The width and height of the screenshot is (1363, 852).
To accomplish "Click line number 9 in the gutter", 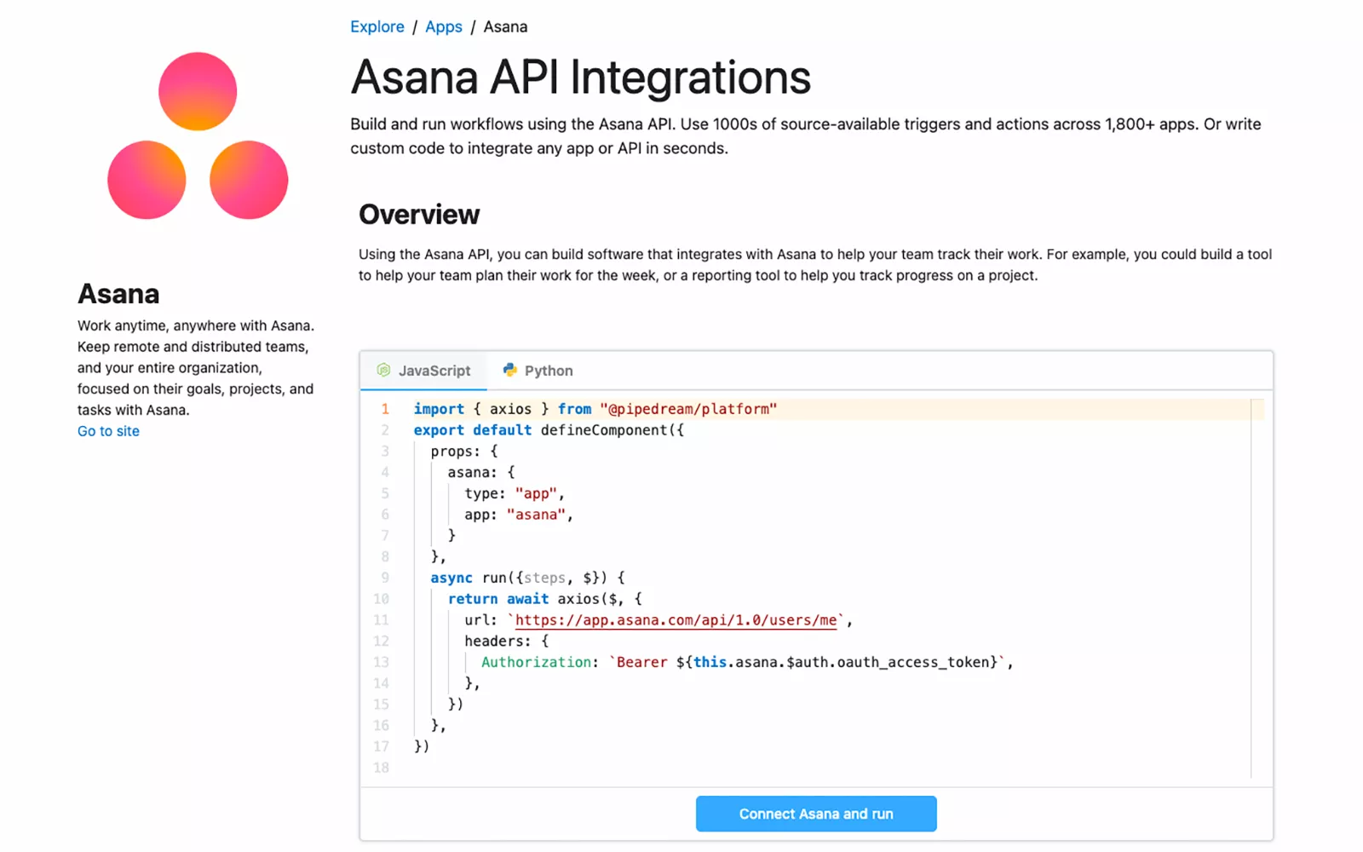I will (385, 578).
